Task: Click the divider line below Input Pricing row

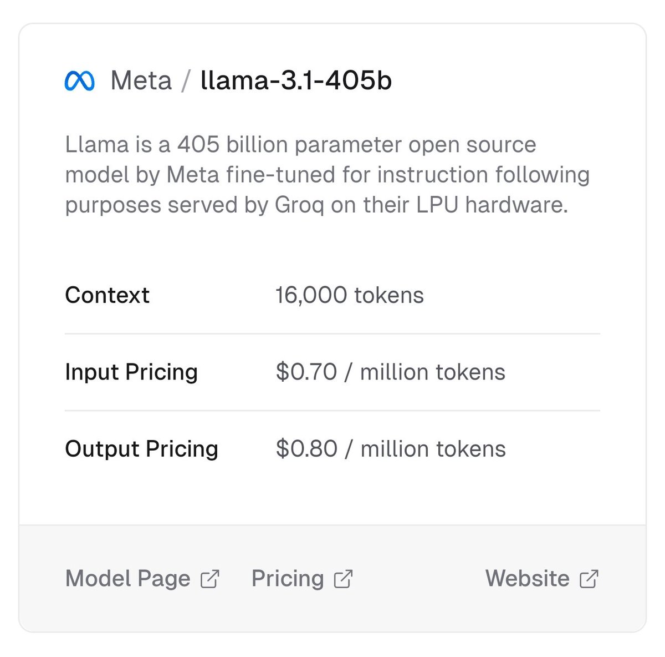Action: click(x=332, y=411)
